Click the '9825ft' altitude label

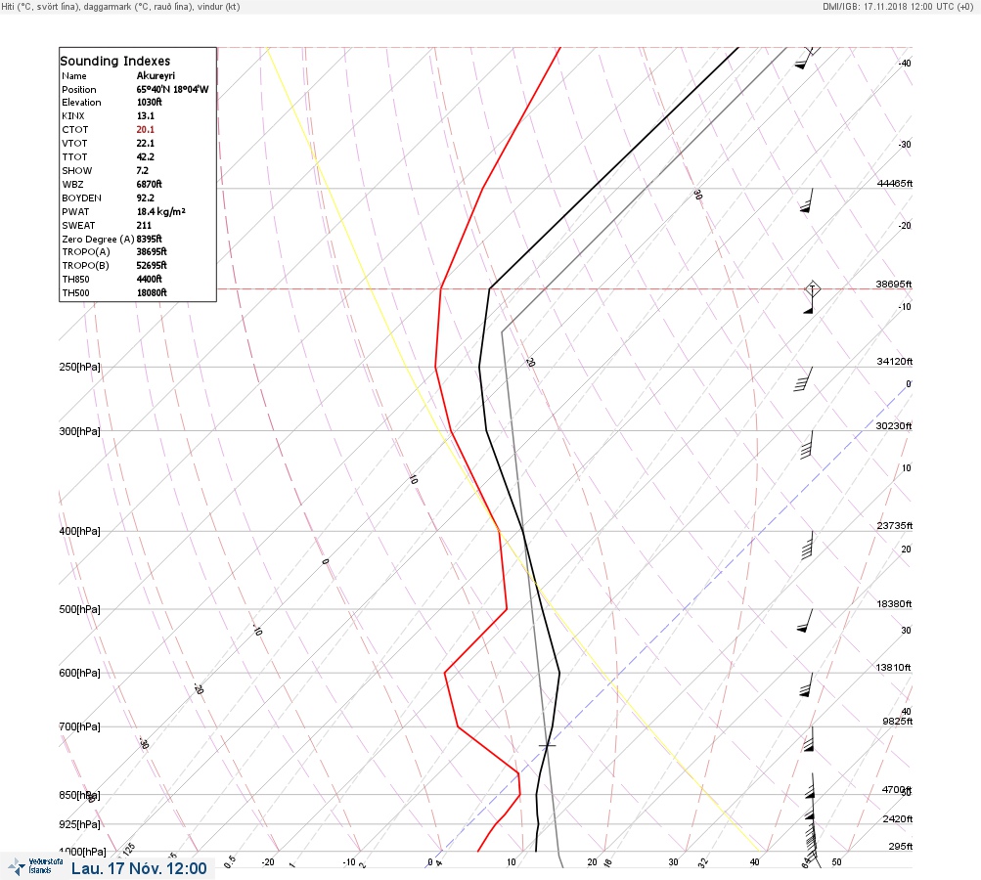point(897,722)
